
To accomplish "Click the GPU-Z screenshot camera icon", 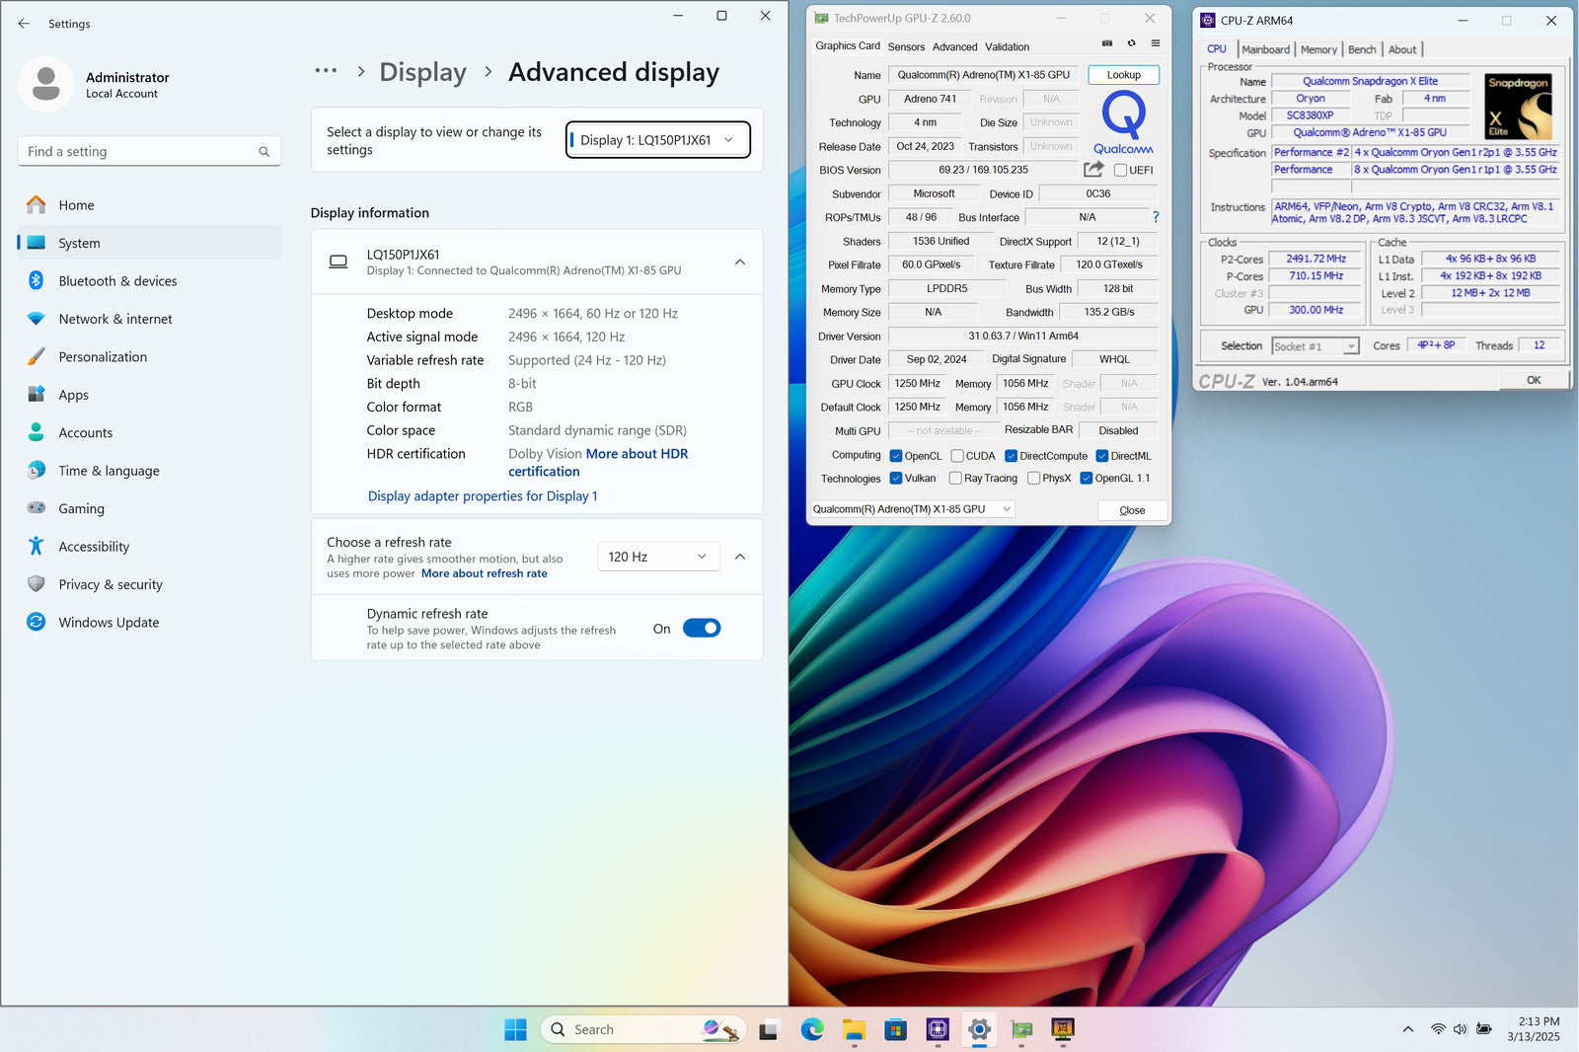I will tap(1107, 43).
